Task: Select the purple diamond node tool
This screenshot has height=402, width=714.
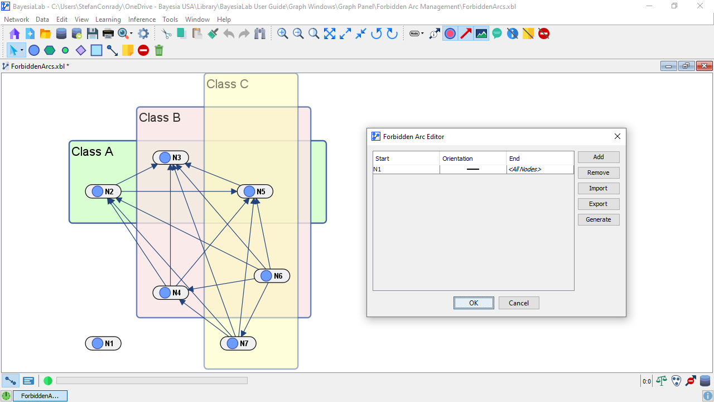Action: tap(81, 50)
